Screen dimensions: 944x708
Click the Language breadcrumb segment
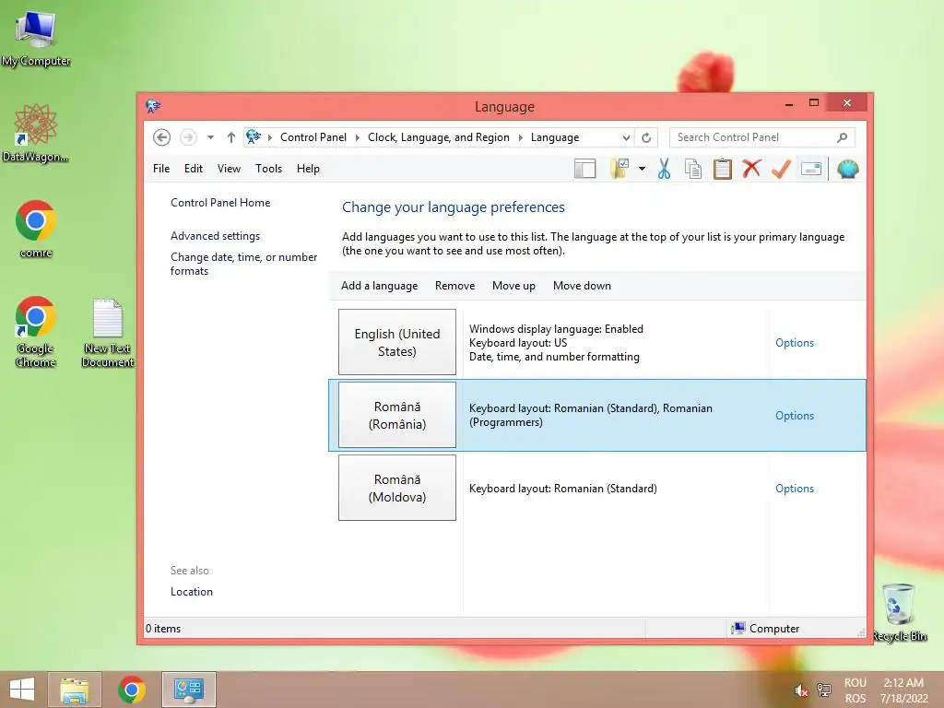click(554, 137)
